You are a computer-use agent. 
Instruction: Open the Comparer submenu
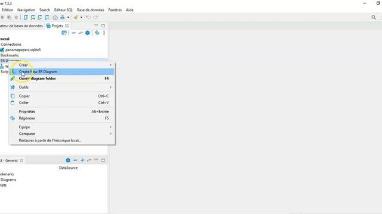(x=61, y=134)
